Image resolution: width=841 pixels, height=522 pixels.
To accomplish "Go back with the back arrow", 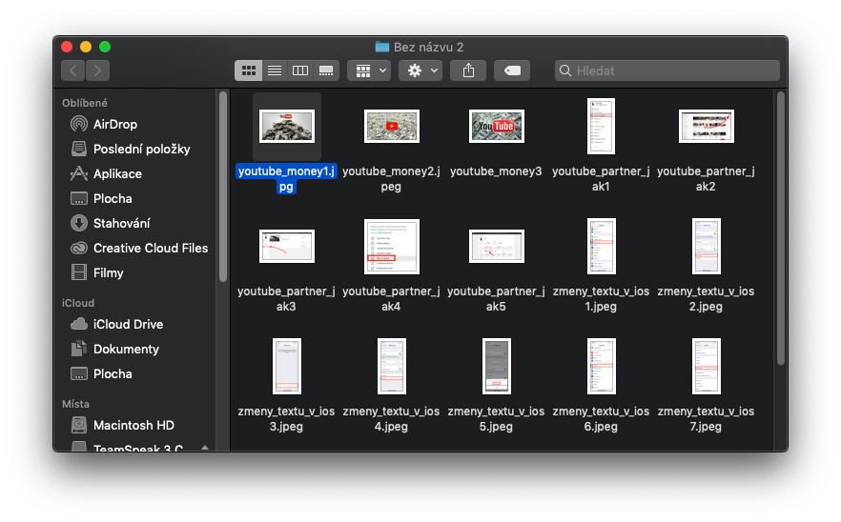I will (73, 70).
